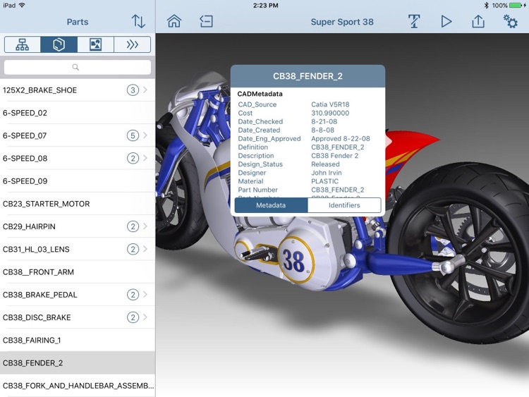529x397 pixels.
Task: Tap the Design_Status value Released
Action: [x=325, y=164]
